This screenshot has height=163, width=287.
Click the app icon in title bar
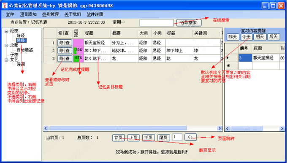pos(5,5)
